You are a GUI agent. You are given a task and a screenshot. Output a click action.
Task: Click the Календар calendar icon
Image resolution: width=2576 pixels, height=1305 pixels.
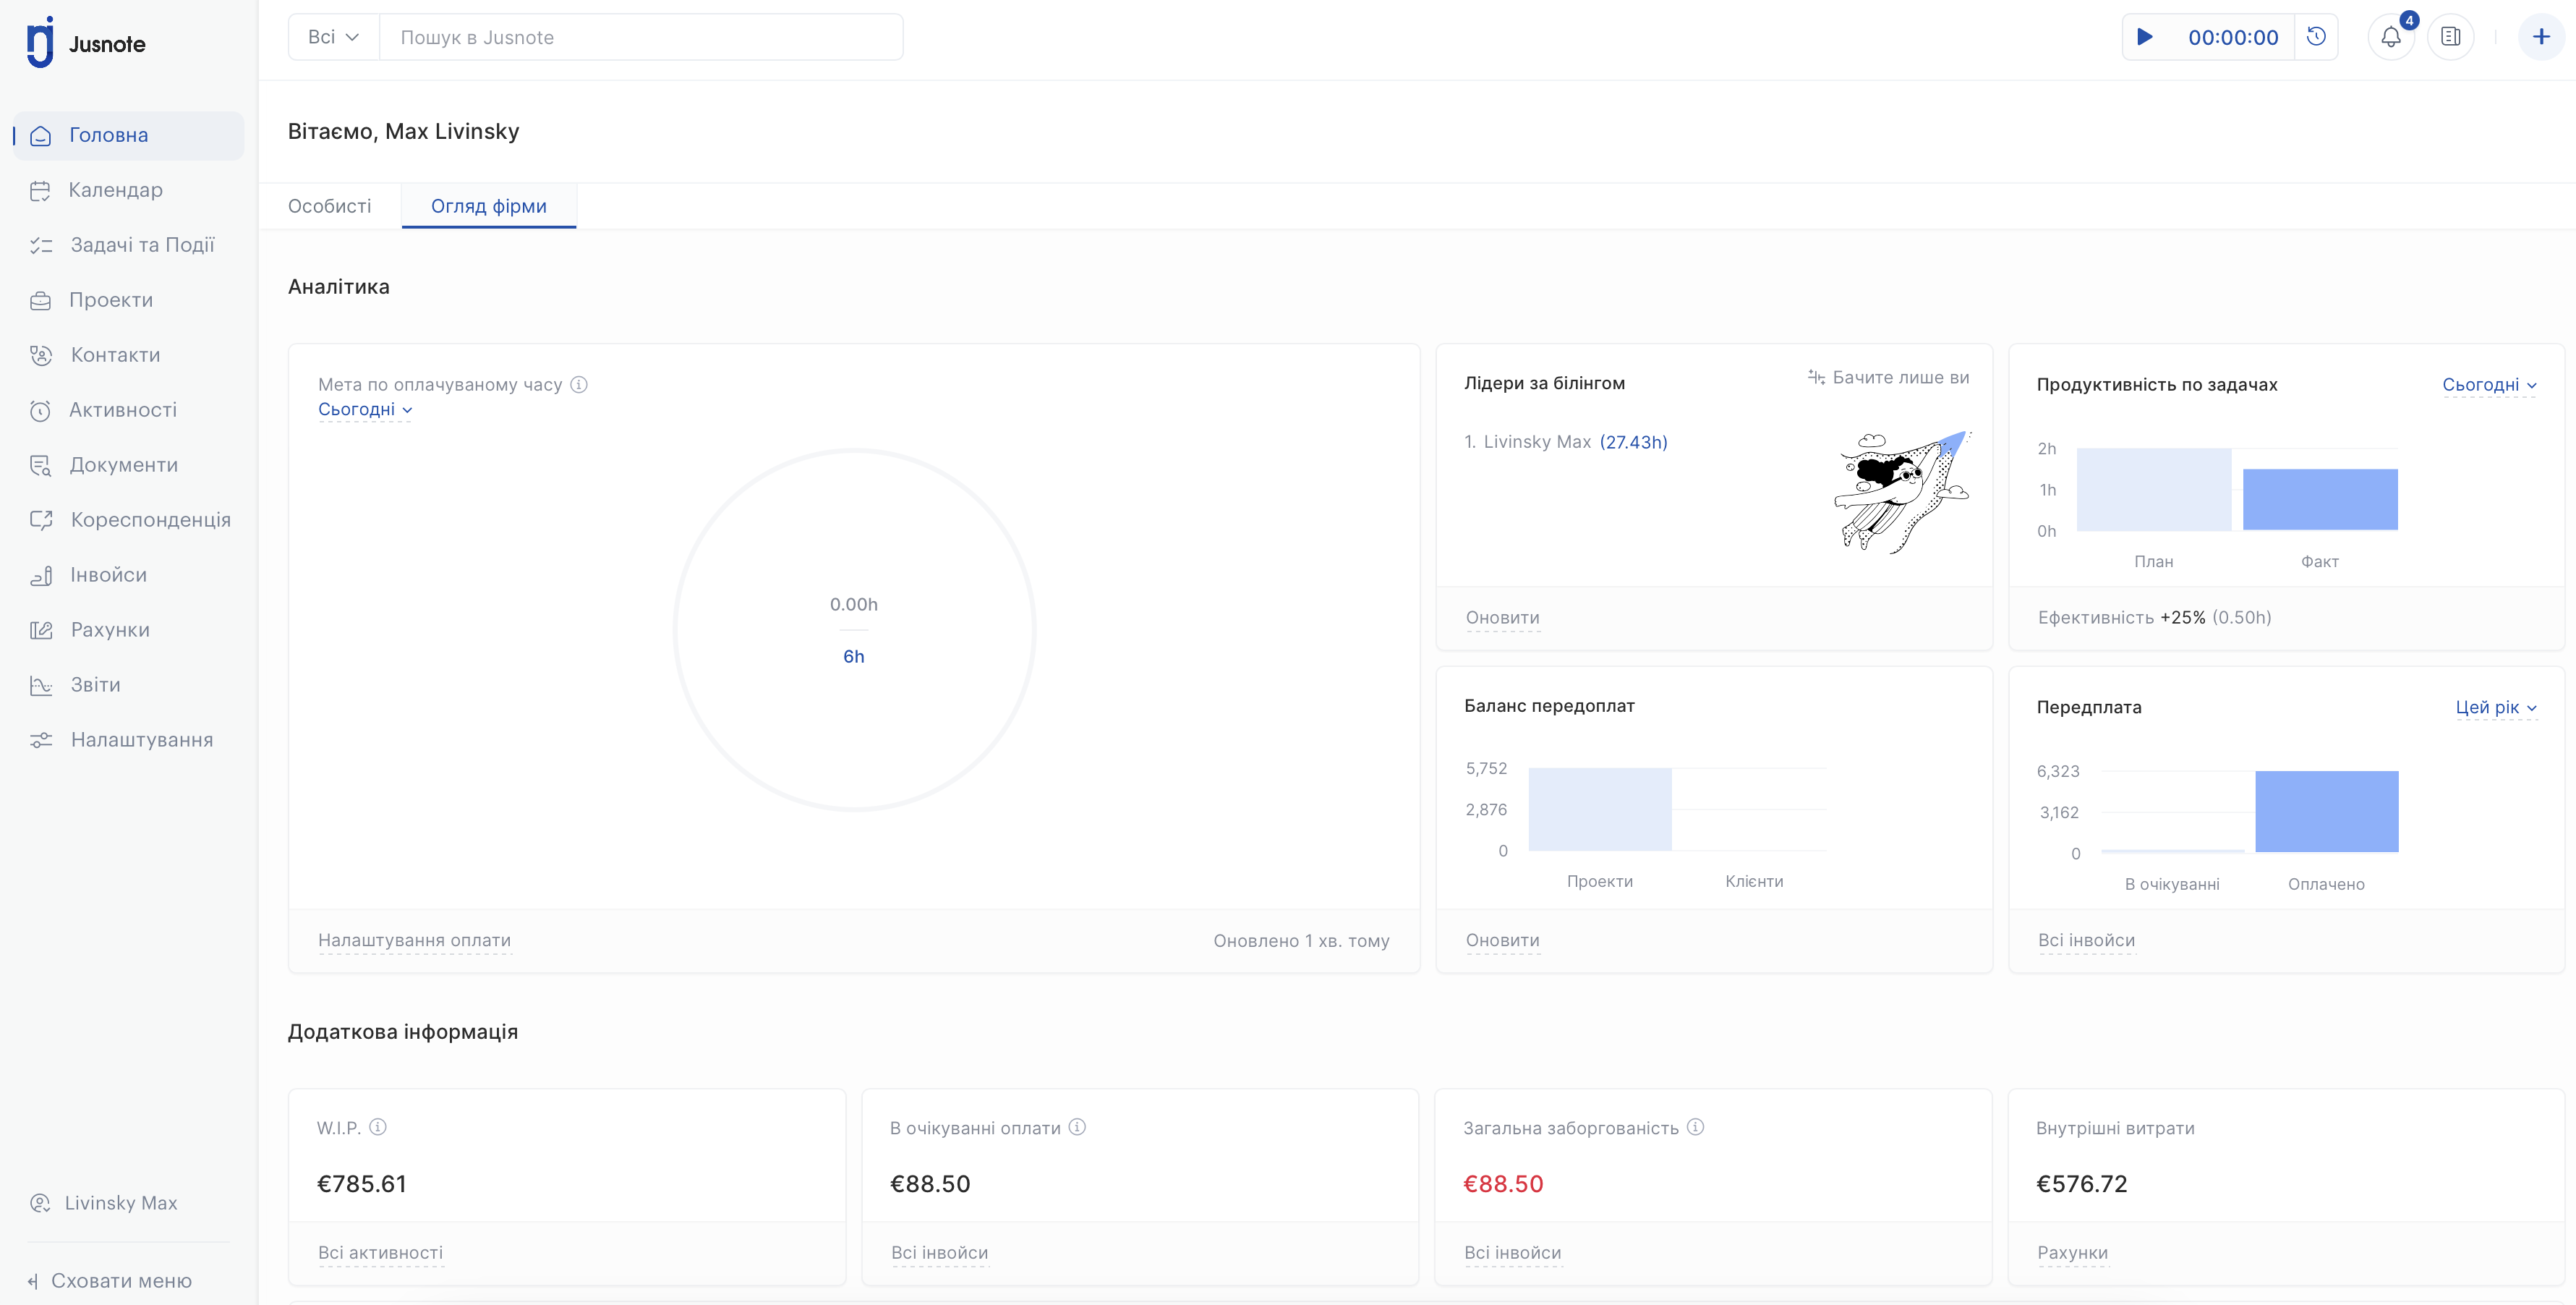pyautogui.click(x=40, y=190)
